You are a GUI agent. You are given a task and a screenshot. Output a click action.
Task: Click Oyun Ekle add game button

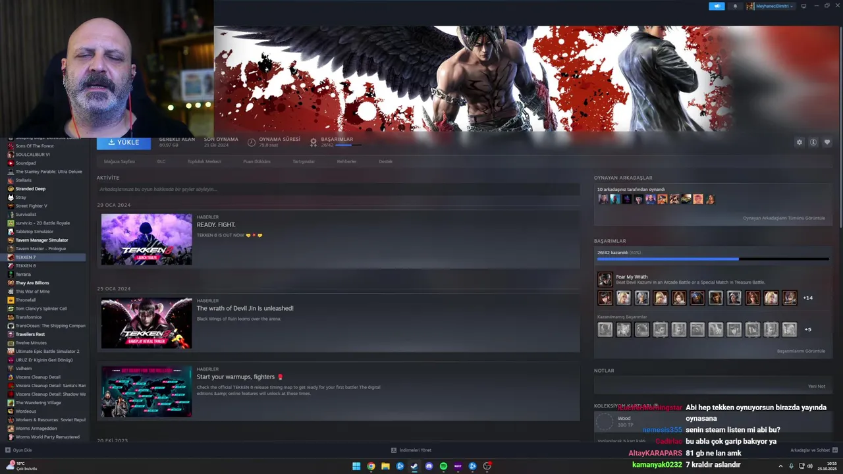point(18,450)
